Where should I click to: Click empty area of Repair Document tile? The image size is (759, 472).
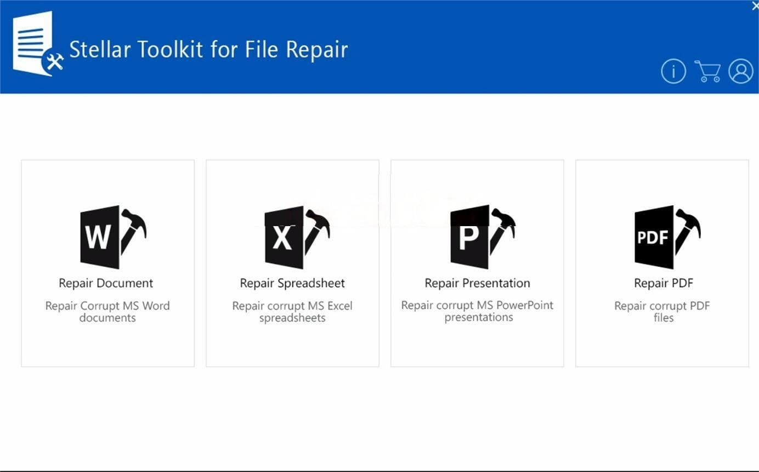tap(107, 346)
